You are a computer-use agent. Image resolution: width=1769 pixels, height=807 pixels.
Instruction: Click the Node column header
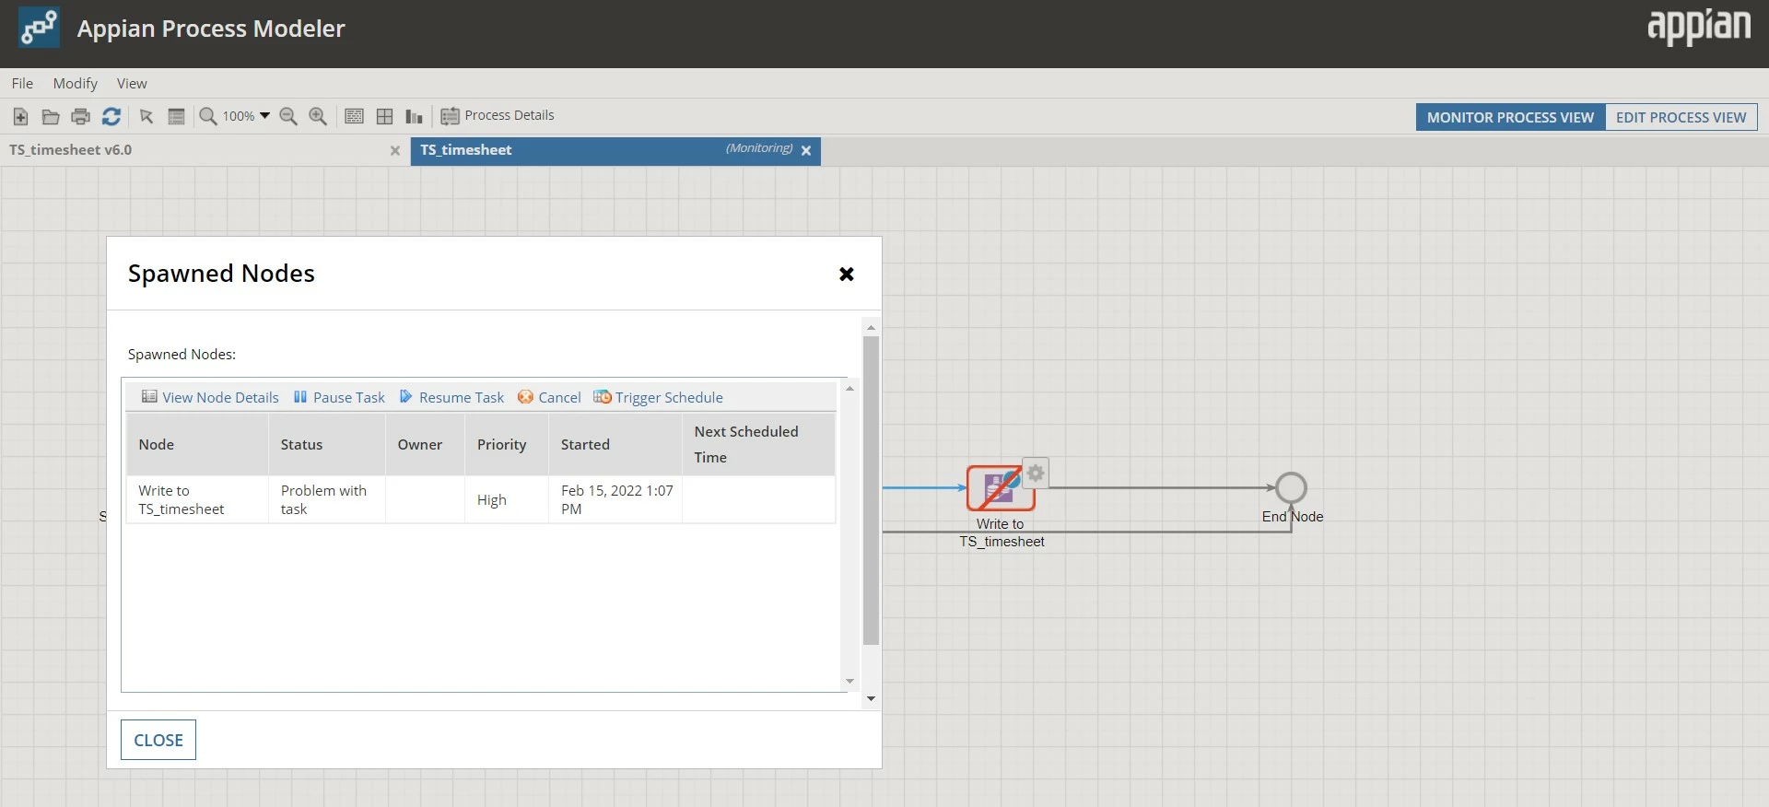[197, 444]
